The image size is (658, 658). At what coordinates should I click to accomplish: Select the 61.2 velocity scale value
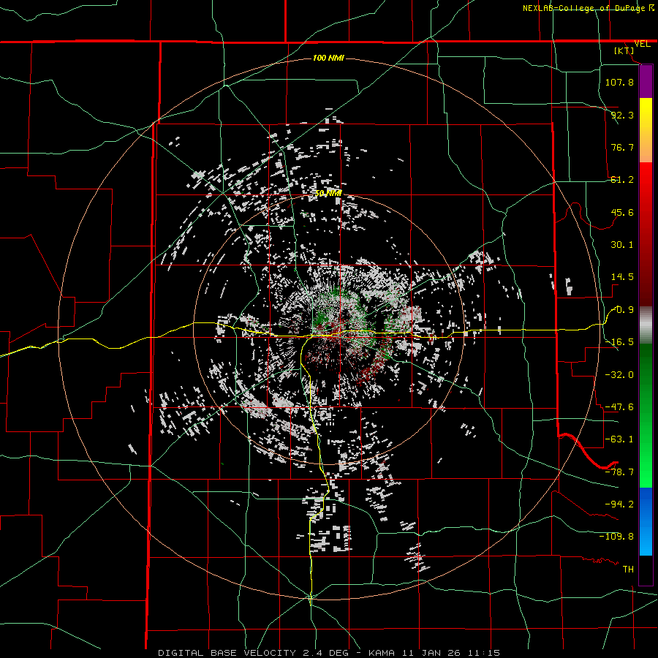(x=622, y=180)
